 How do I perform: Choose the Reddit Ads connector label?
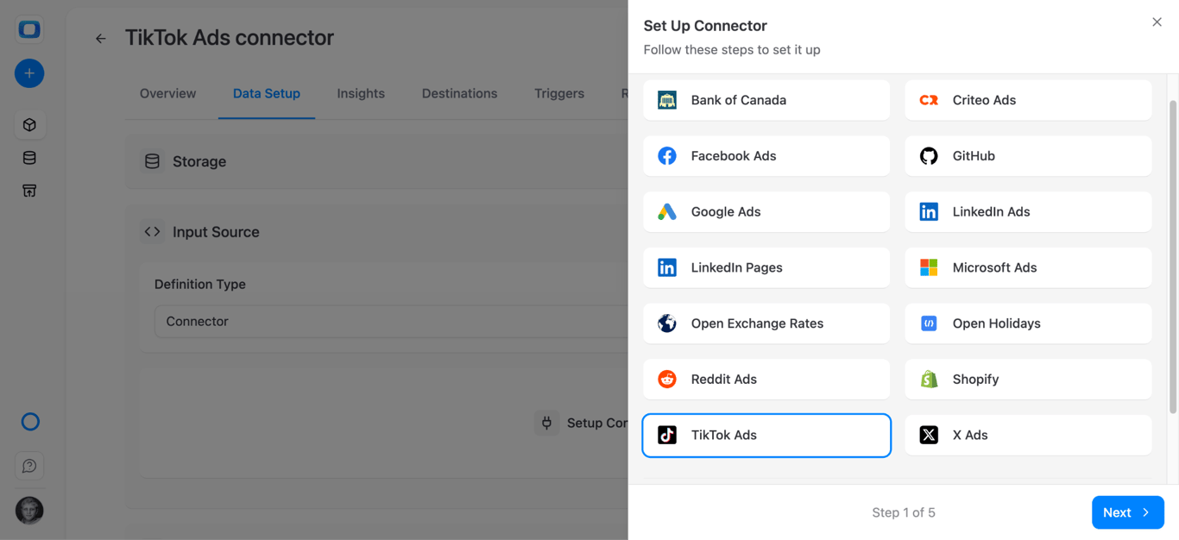tap(724, 380)
